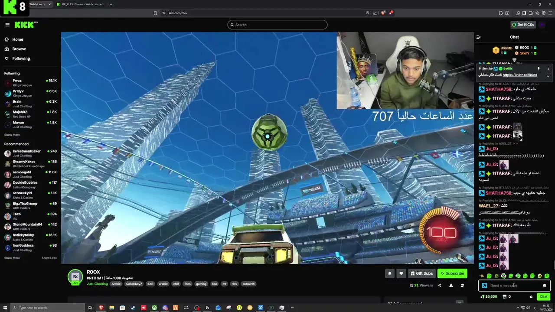The image size is (555, 312).
Task: Click the Gift Subs button
Action: pos(421,273)
